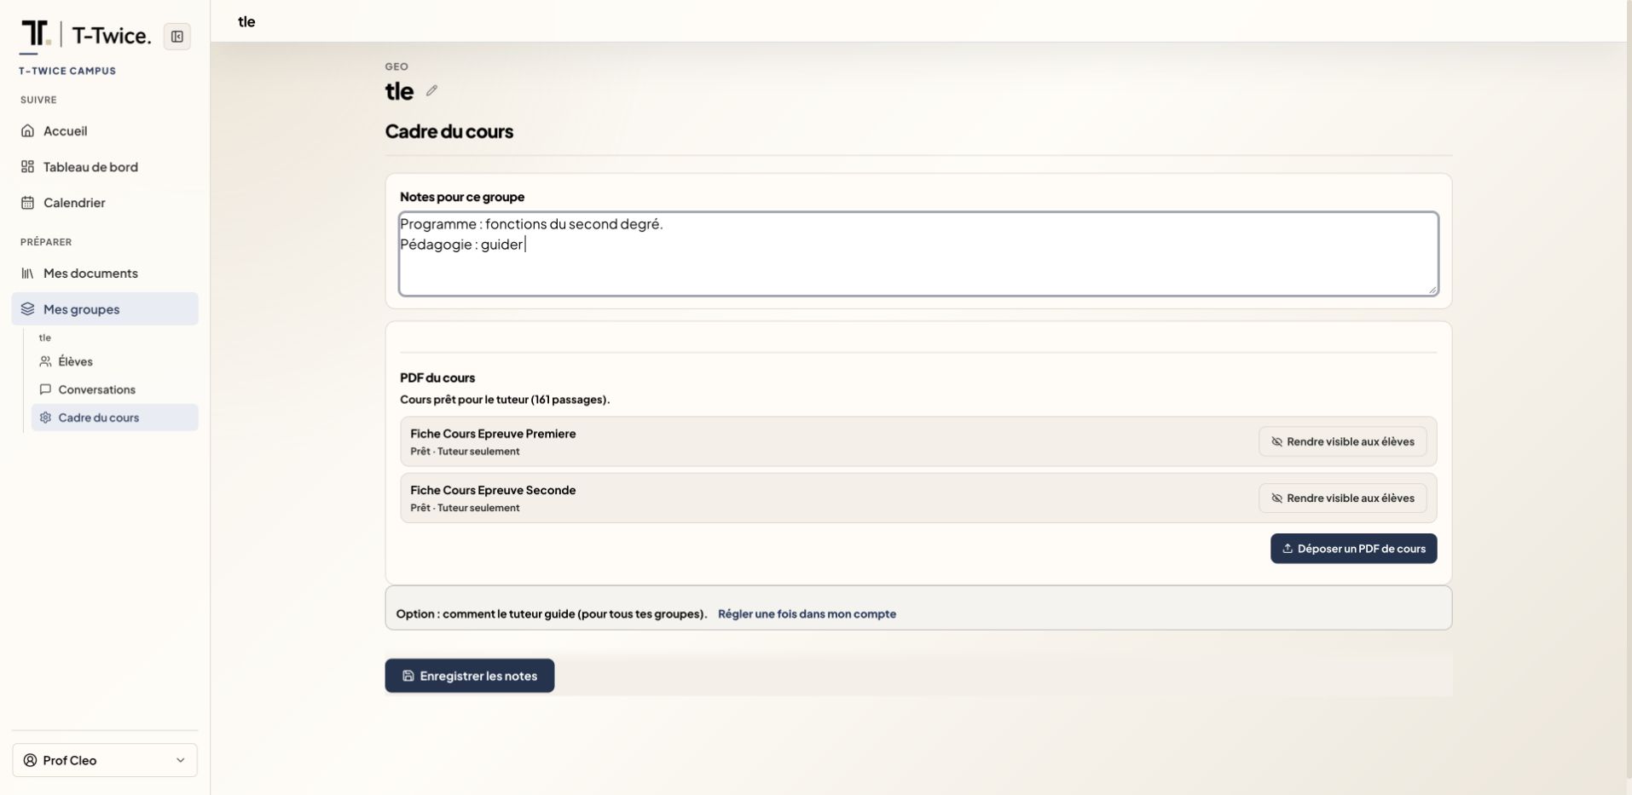The image size is (1632, 795).
Task: Select Mes groupes in the sidebar
Action: pos(105,309)
